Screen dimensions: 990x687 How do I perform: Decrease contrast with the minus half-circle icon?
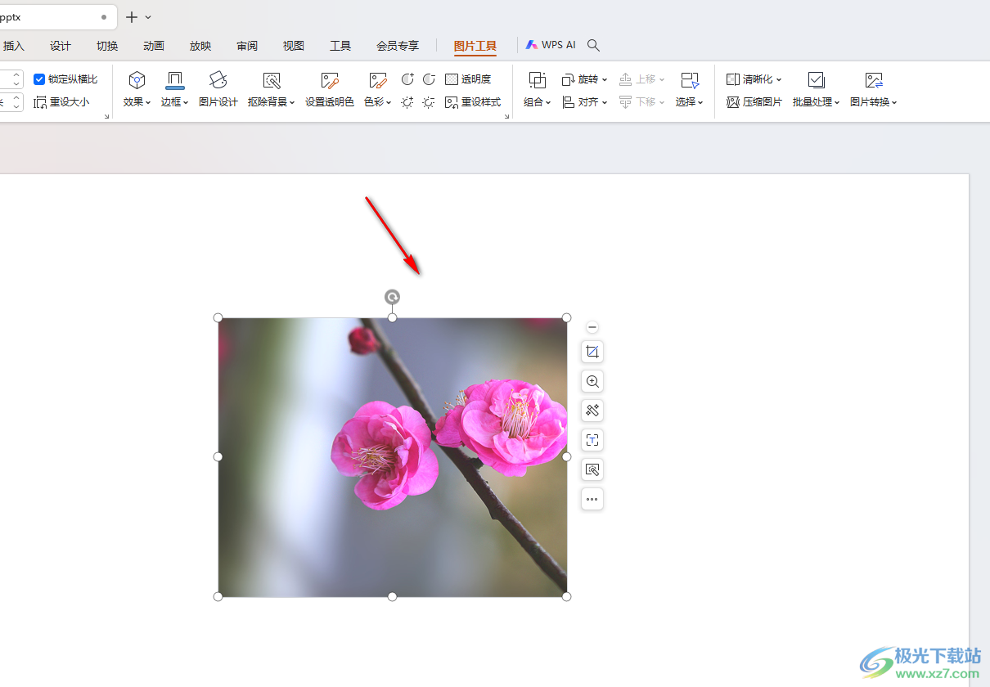(429, 79)
